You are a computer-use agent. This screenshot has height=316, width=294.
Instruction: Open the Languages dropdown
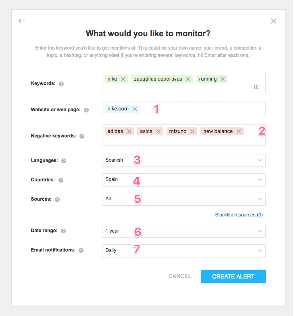click(183, 160)
